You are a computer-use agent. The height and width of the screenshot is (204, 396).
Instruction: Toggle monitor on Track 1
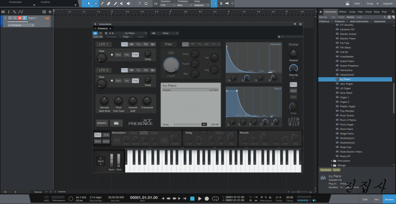(x=24, y=18)
